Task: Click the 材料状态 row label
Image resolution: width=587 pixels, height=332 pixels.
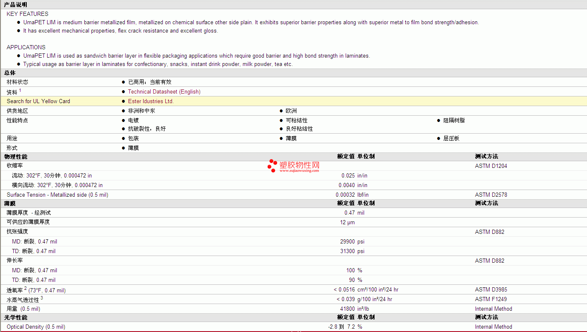Action: (x=18, y=82)
